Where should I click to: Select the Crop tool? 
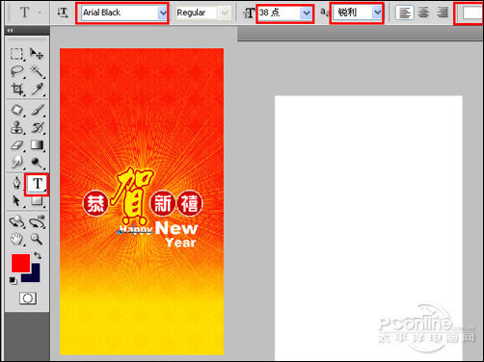click(17, 90)
